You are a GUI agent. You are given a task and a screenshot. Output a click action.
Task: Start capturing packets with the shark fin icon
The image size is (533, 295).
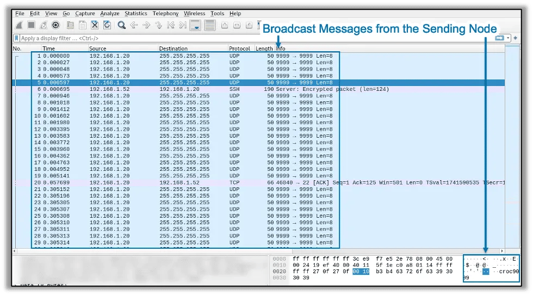pyautogui.click(x=20, y=25)
